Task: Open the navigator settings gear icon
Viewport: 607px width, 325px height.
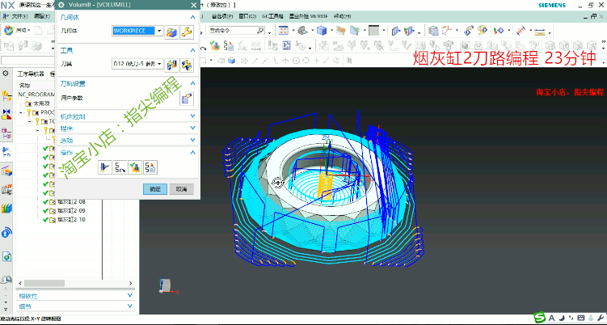Action: click(6, 74)
